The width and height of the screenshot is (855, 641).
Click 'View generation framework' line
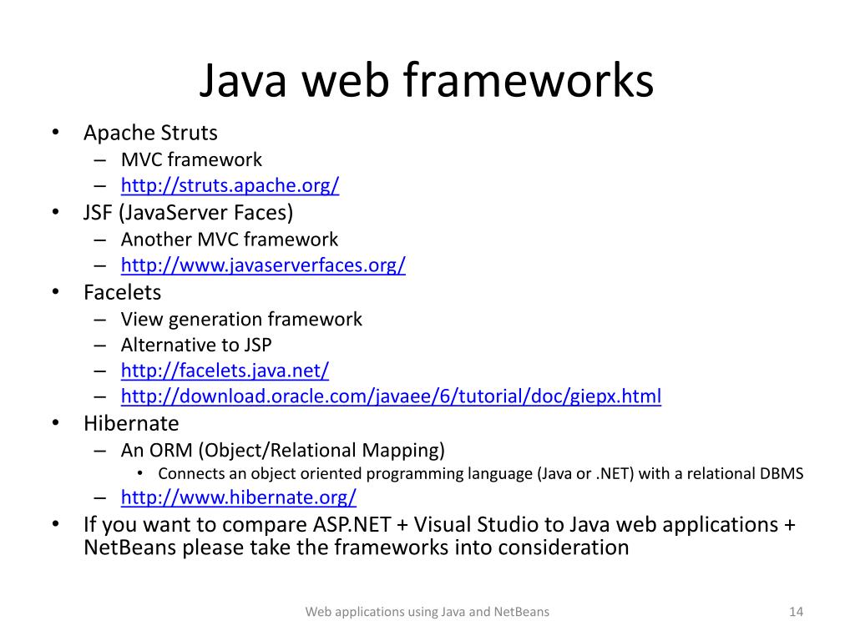[x=241, y=320]
